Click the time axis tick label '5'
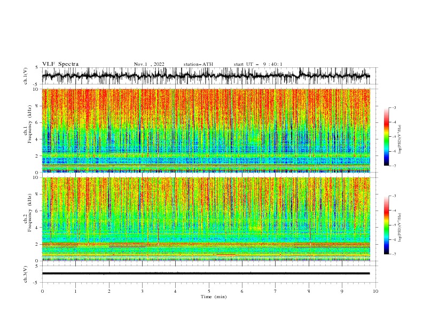The width and height of the screenshot is (423, 327). tap(209, 291)
